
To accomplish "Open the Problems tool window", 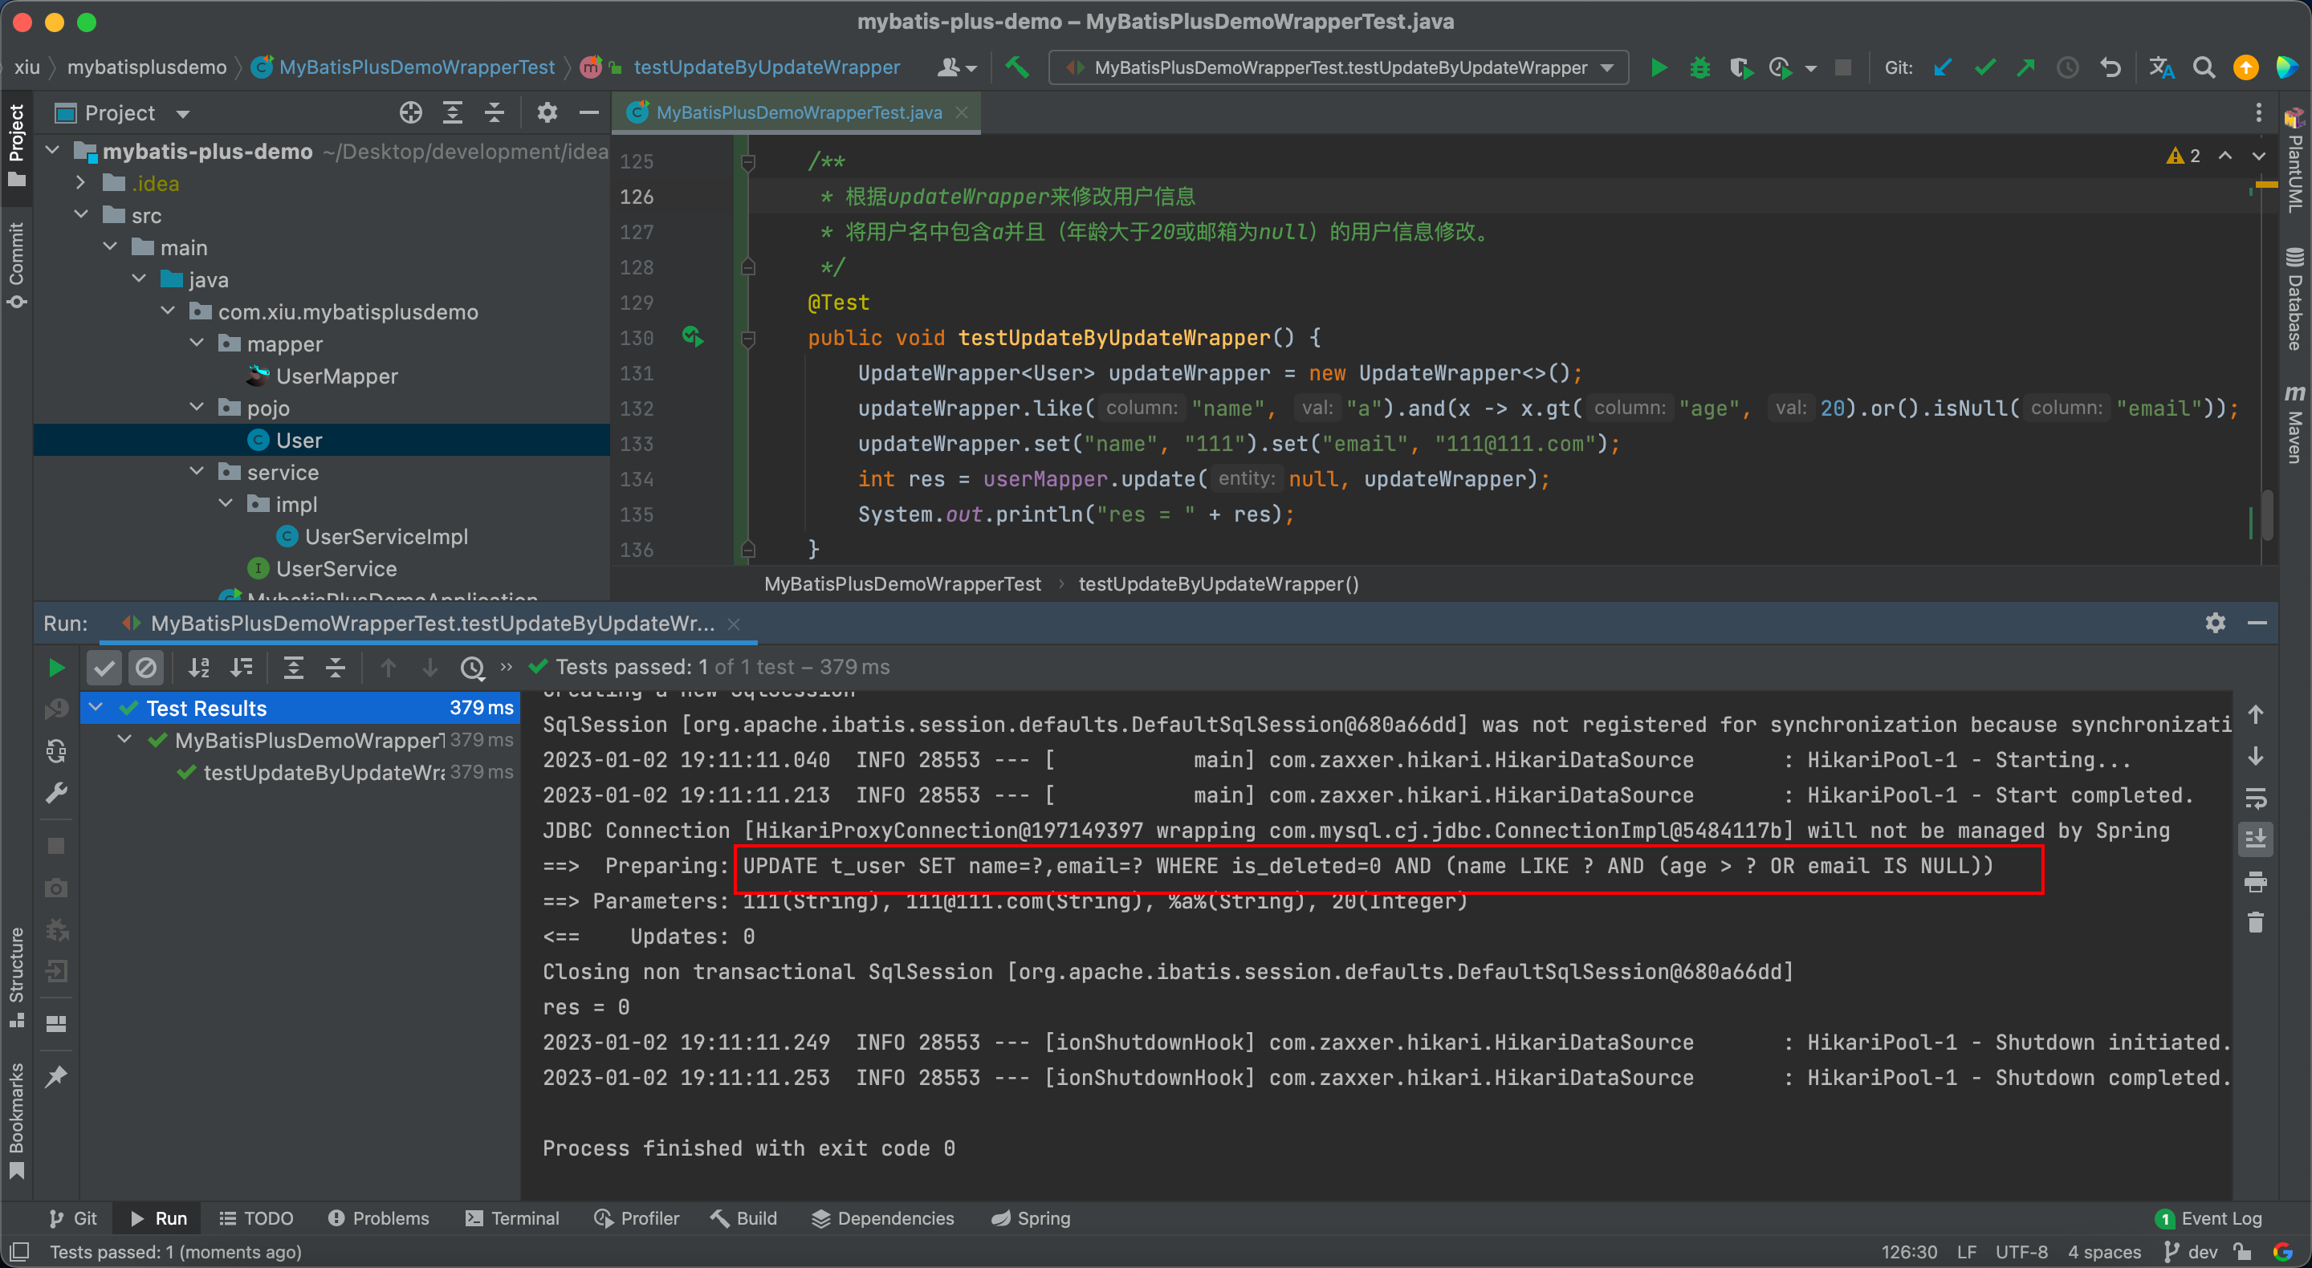I will 378,1217.
